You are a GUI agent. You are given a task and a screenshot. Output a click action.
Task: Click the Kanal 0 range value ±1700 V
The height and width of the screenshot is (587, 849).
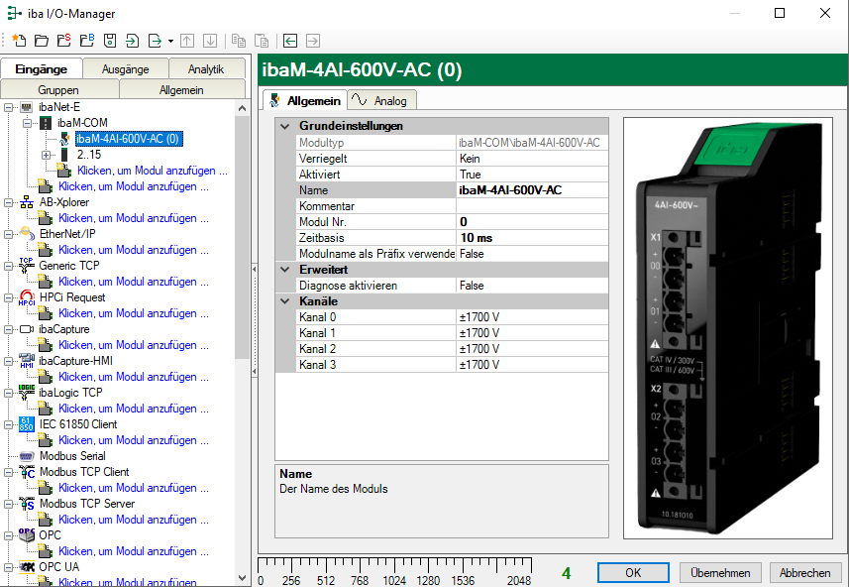pyautogui.click(x=479, y=317)
